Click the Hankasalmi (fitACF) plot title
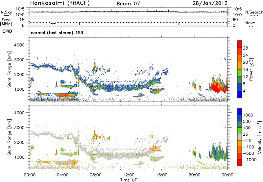The image size is (263, 182). [60, 3]
